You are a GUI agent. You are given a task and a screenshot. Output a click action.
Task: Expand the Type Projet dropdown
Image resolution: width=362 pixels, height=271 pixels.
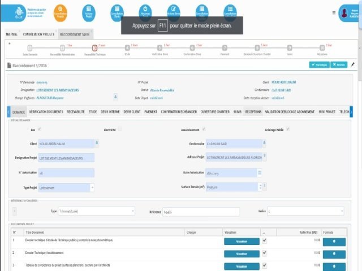point(92,187)
